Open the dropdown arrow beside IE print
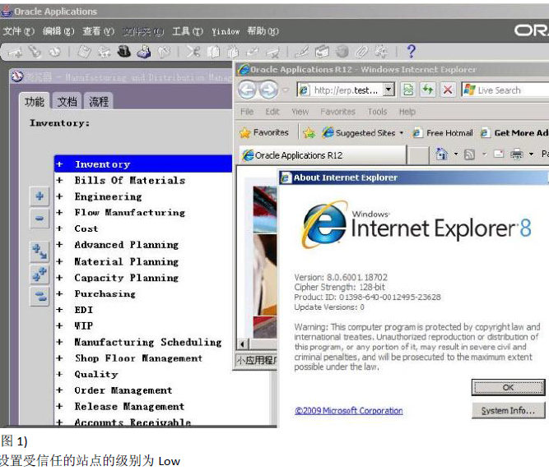This screenshot has height=475, width=549. click(531, 154)
